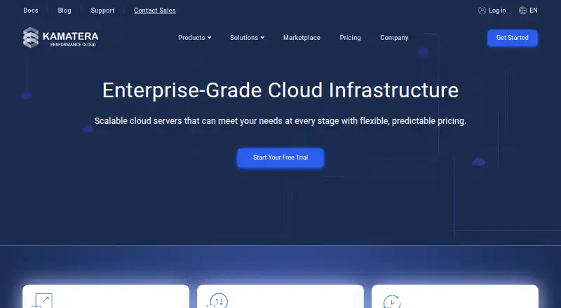Click the expand arrows icon on the first card
The image size is (561, 308).
[42, 300]
